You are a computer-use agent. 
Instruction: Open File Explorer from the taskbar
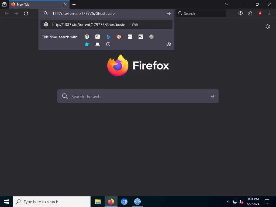coord(98,202)
